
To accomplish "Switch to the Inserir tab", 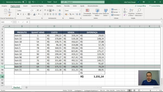I will (25, 6).
